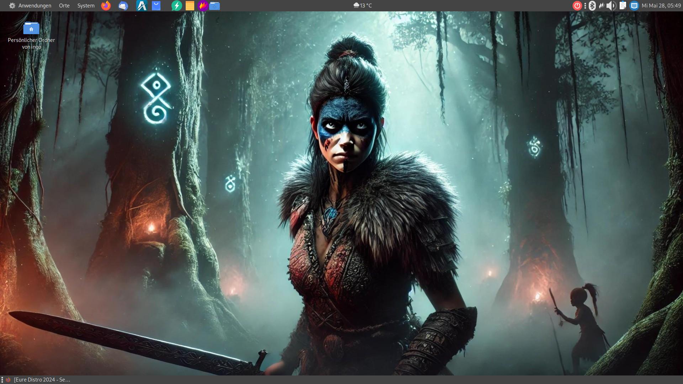
Task: Open the System menu
Action: (86, 6)
